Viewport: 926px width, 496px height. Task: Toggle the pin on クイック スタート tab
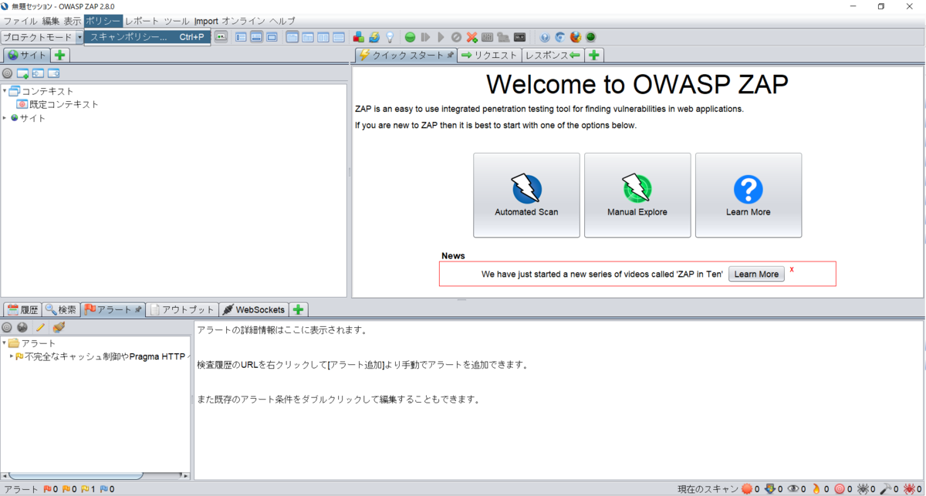click(x=451, y=56)
